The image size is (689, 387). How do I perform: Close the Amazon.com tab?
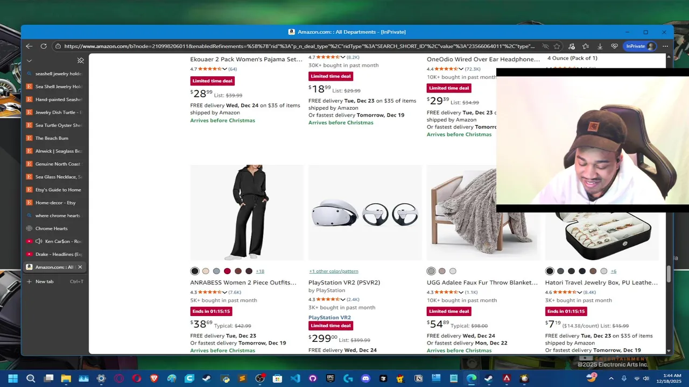click(80, 267)
